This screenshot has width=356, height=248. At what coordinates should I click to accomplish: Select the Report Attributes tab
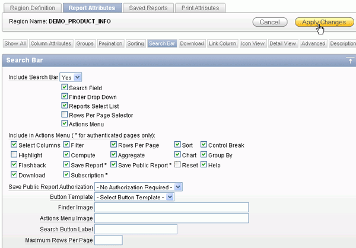(92, 8)
